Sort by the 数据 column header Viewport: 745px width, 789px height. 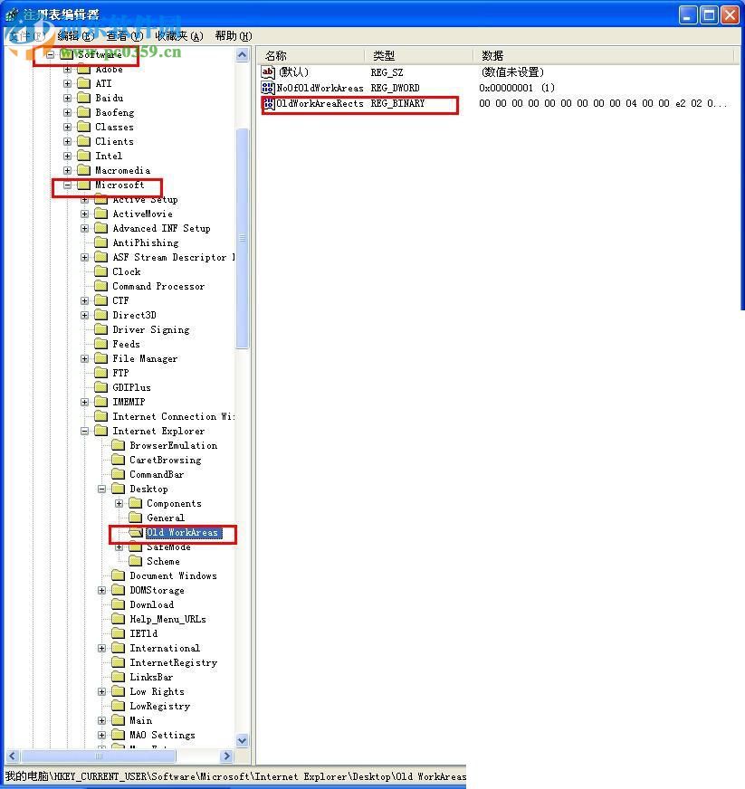(x=604, y=55)
